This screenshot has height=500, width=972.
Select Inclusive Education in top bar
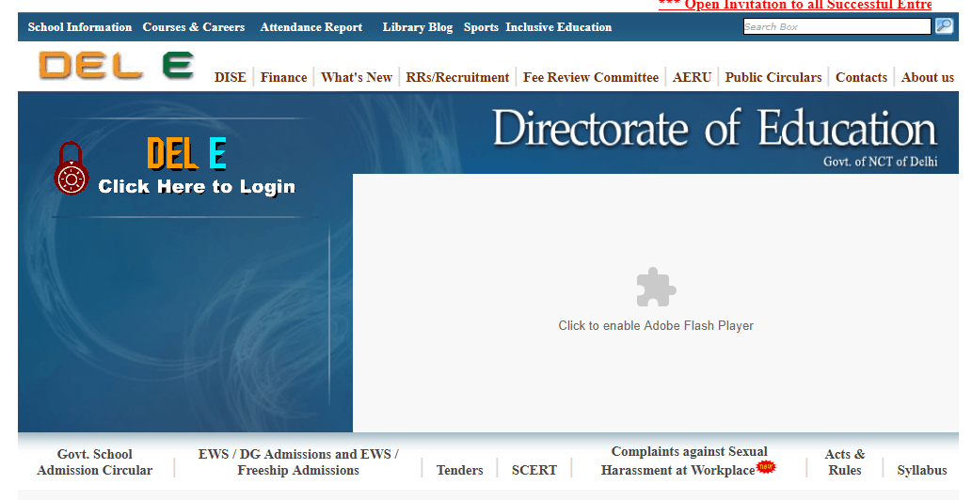[558, 27]
